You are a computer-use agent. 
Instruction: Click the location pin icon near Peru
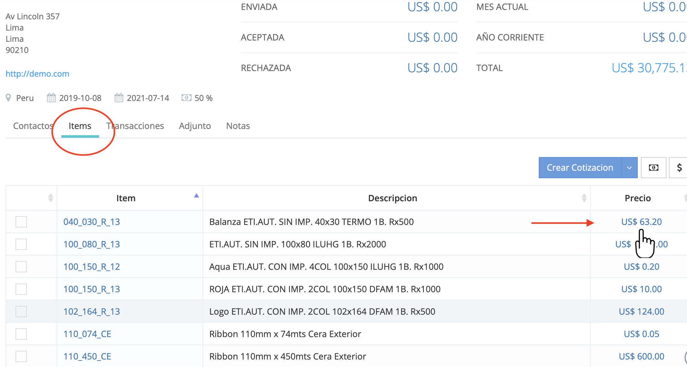tap(8, 98)
